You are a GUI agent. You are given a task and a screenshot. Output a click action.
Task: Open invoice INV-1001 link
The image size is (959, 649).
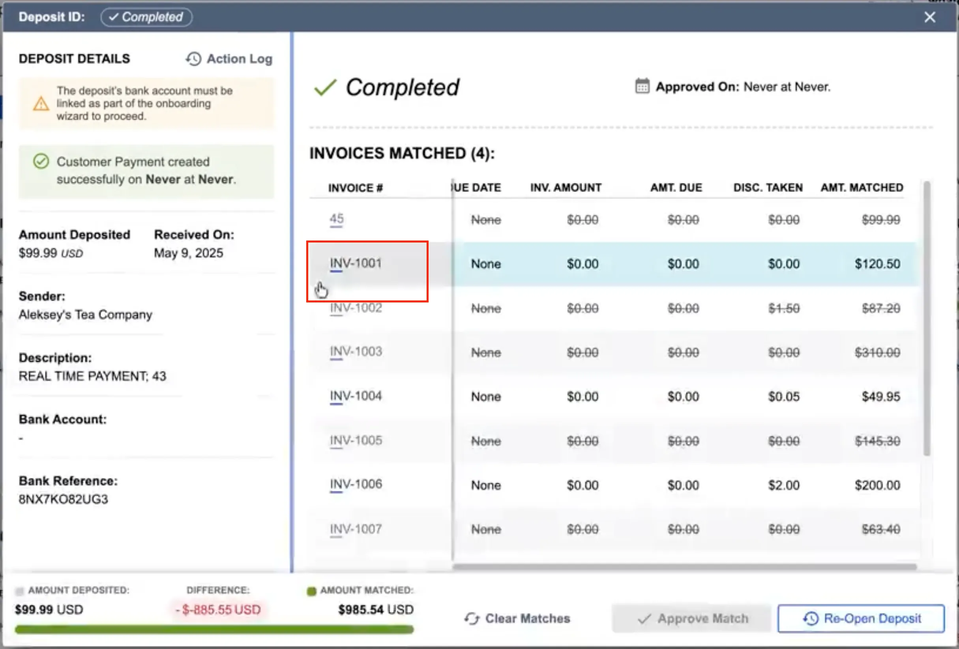[x=356, y=263]
